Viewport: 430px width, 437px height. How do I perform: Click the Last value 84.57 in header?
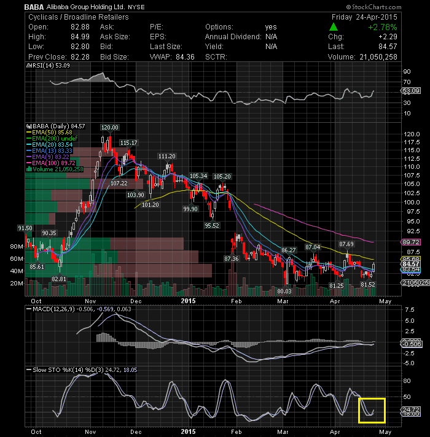pyautogui.click(x=388, y=47)
